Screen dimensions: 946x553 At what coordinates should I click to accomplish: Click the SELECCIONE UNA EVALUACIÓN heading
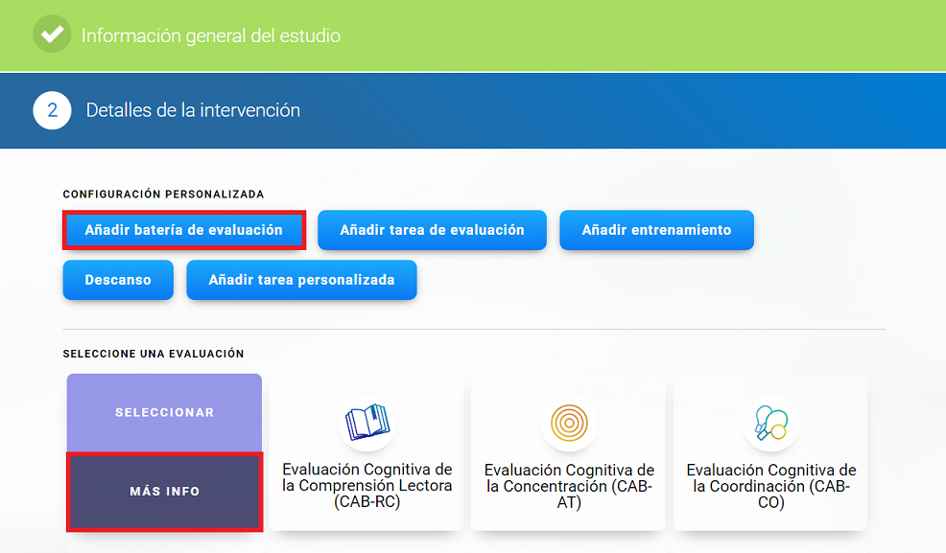(x=154, y=354)
